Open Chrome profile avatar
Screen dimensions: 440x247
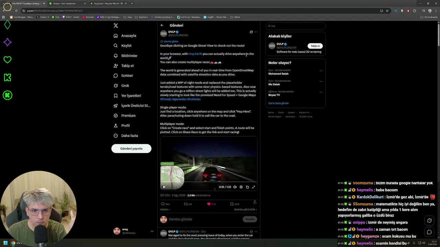coord(430,11)
